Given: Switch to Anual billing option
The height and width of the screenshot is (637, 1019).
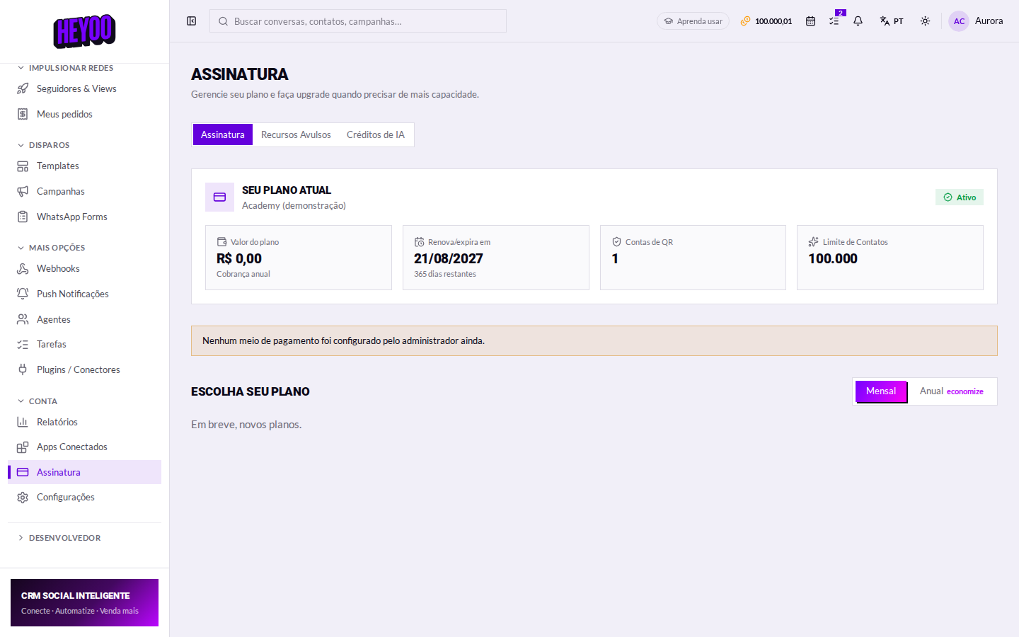Looking at the screenshot, I should point(951,391).
